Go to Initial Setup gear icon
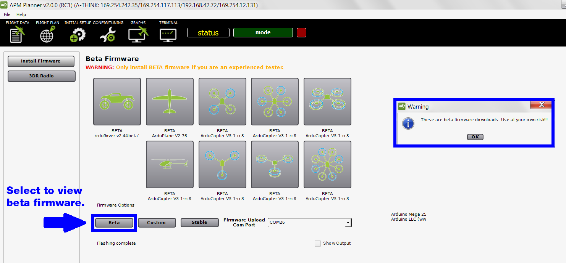Image resolution: width=566 pixels, height=263 pixels. pyautogui.click(x=78, y=35)
